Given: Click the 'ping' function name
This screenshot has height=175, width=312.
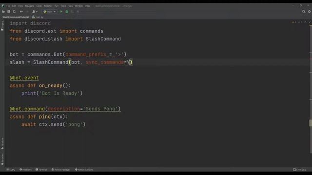Looking at the screenshot, I should point(45,117).
